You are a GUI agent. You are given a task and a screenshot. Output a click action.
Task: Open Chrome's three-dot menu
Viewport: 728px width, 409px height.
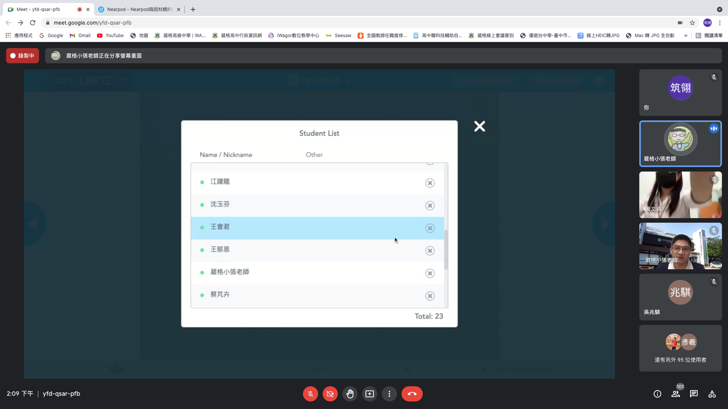720,23
